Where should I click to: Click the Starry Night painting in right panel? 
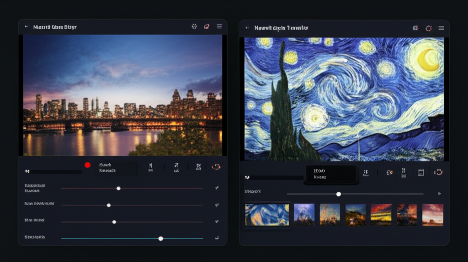(x=344, y=99)
